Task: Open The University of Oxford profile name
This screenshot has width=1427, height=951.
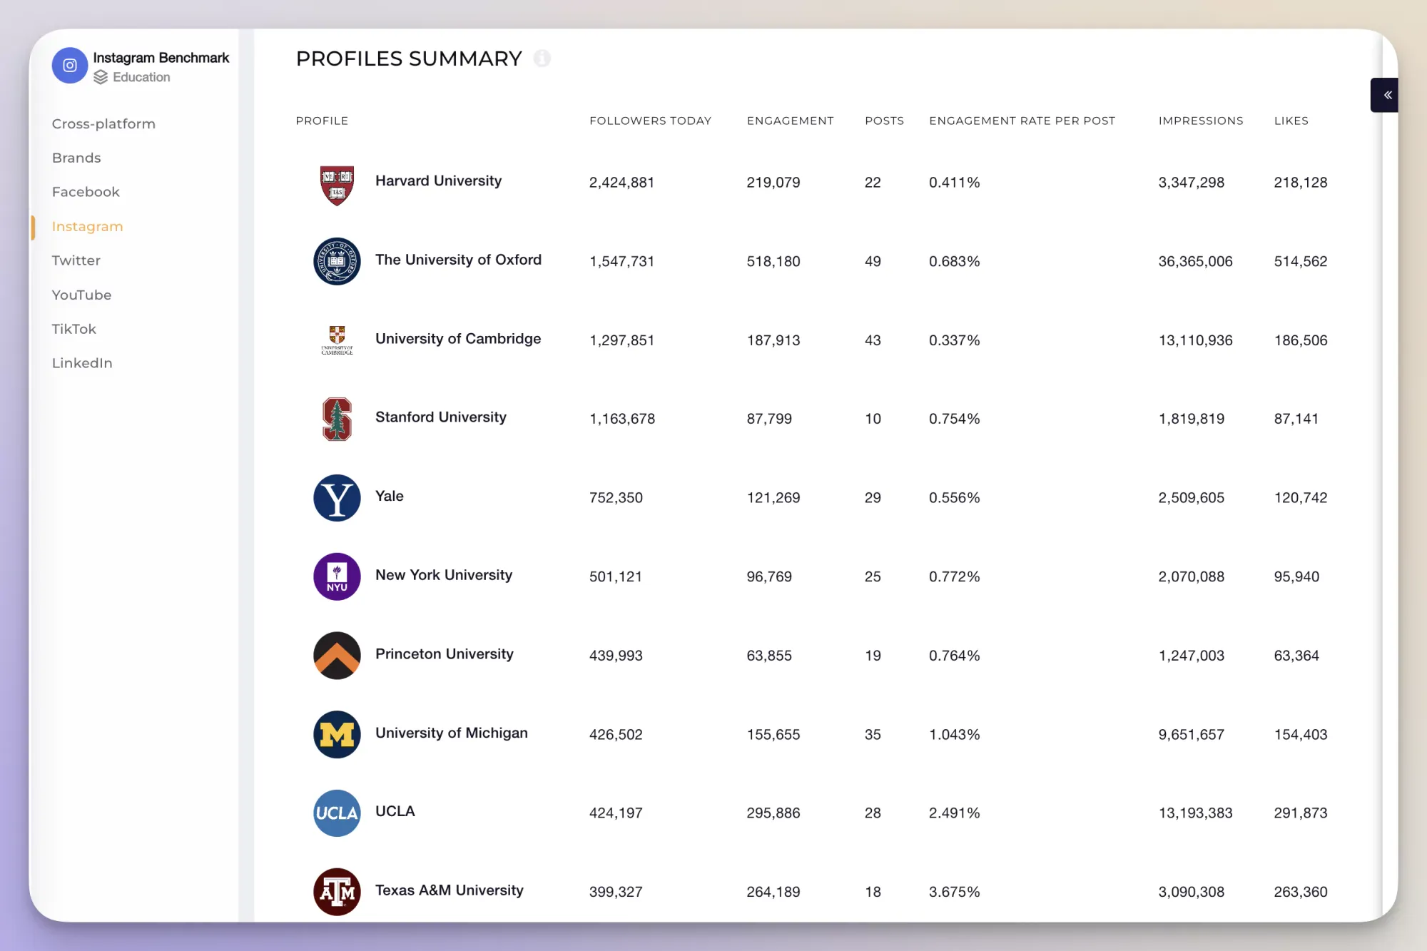Action: 458,260
